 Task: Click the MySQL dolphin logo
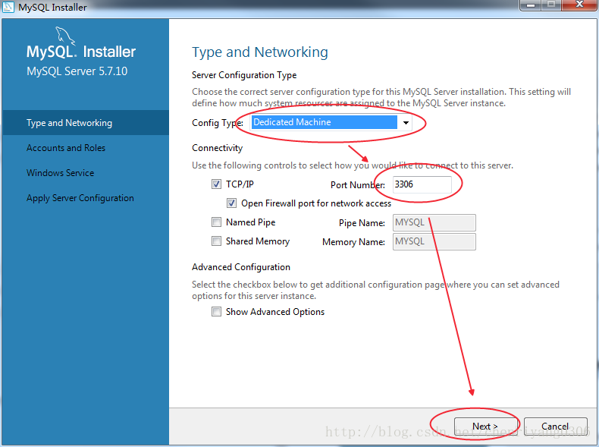(x=65, y=36)
